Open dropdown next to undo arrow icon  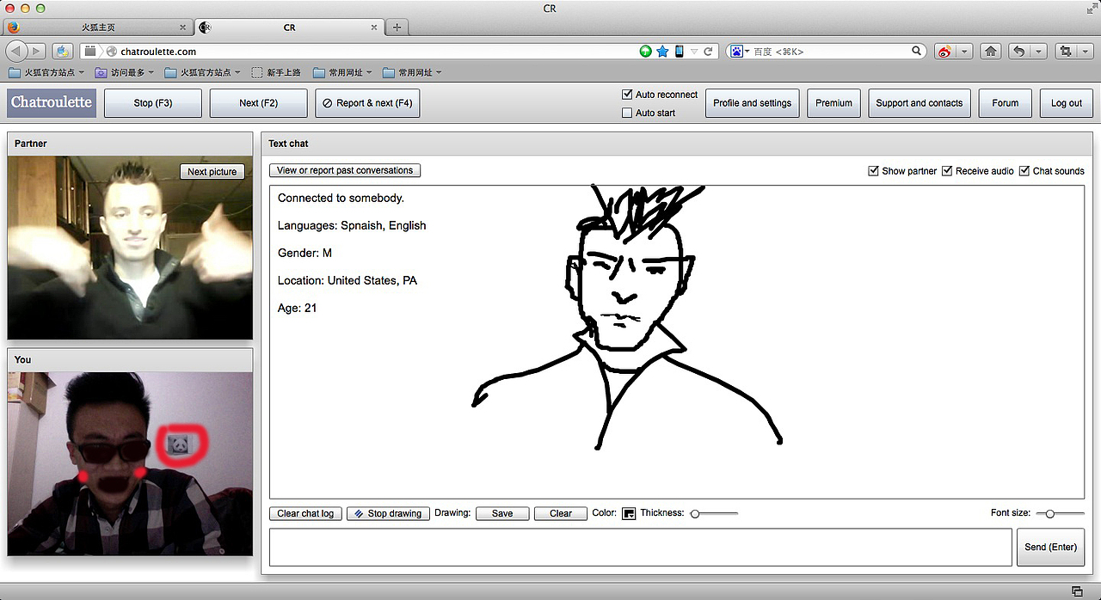pos(1038,52)
